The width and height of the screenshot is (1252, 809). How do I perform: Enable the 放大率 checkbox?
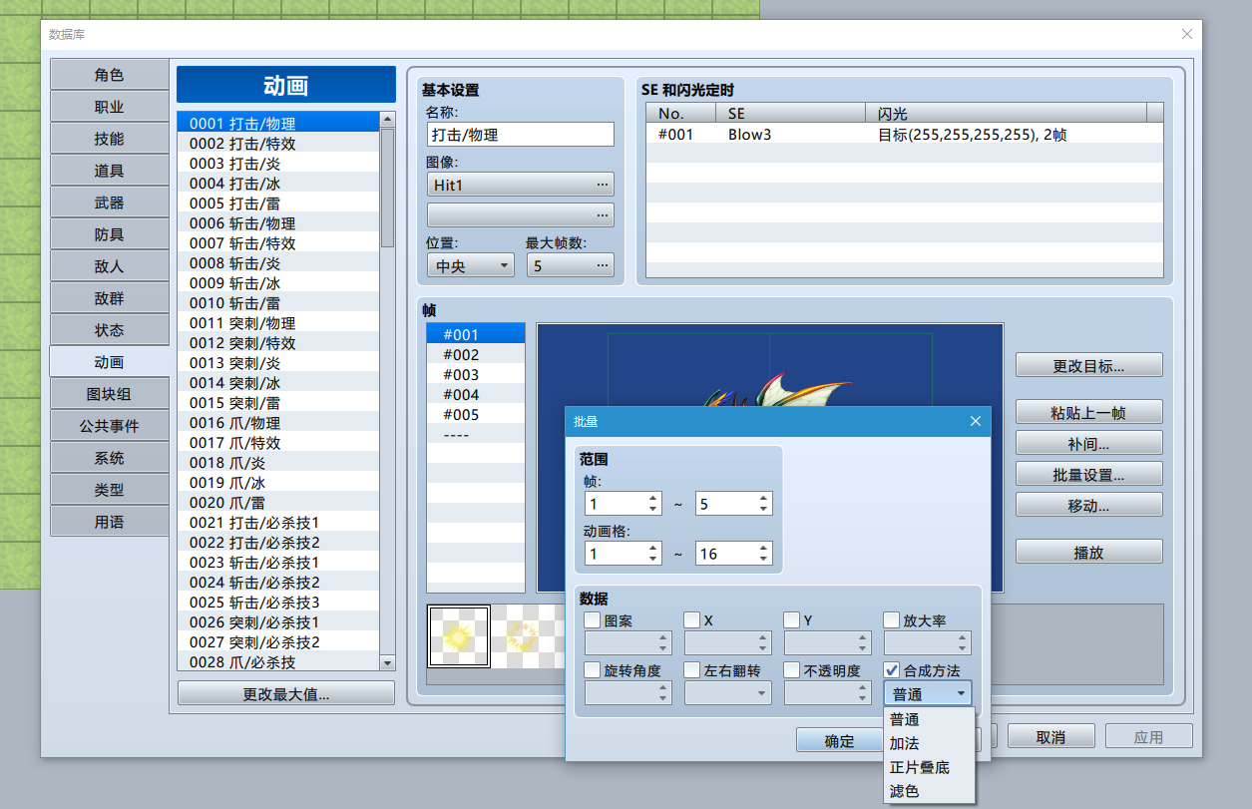pos(892,620)
